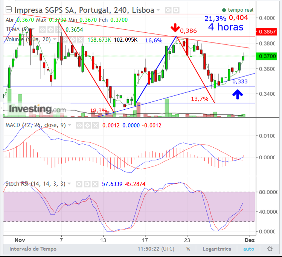Open main series settings gear beside title
282x257 pixels.
176,10
